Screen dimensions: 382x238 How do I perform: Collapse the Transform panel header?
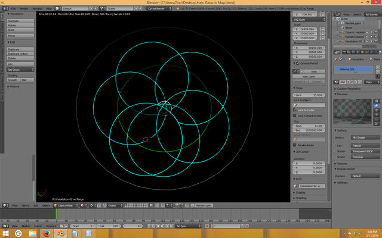pos(15,14)
